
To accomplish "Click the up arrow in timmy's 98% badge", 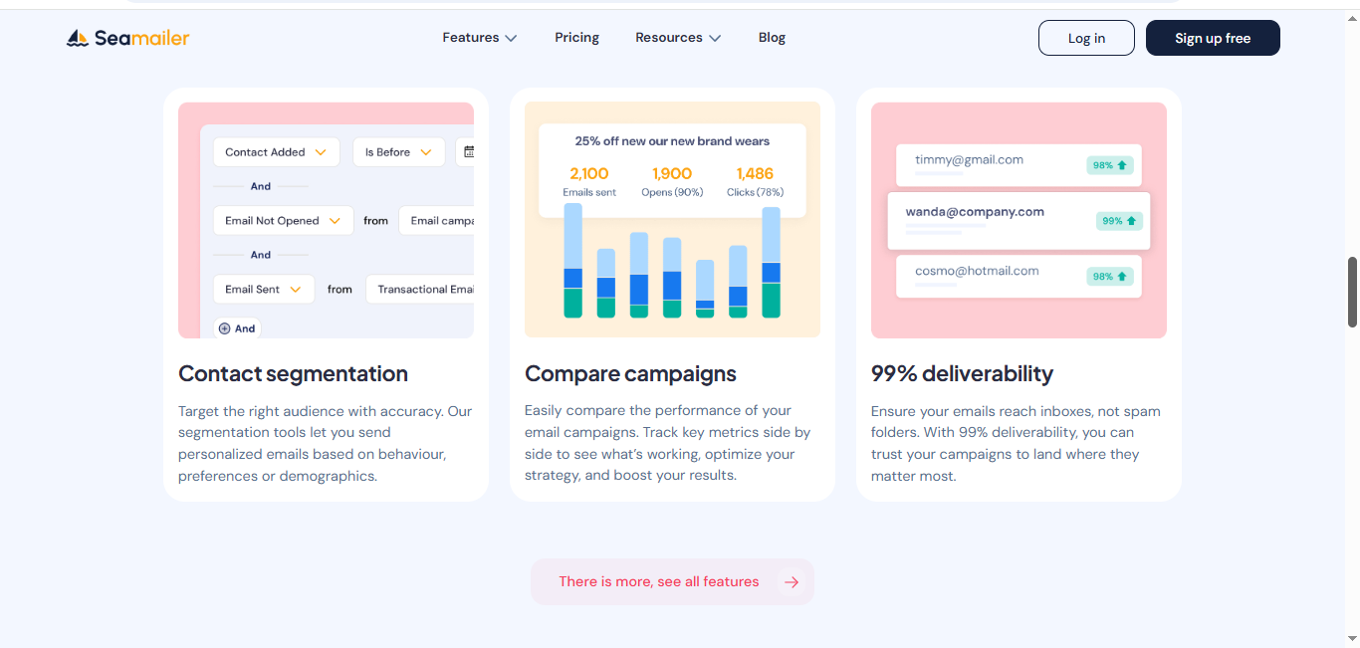I will pyautogui.click(x=1122, y=165).
